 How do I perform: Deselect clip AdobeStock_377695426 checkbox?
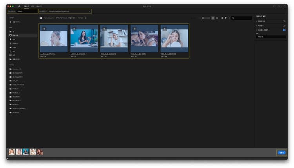click(44, 29)
